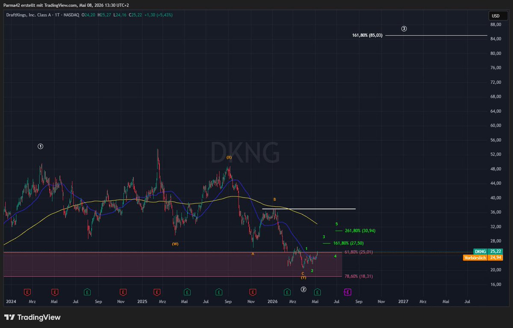The width and height of the screenshot is (513, 328).
Task: Click the purple upcoming earnings marker
Action: [348, 292]
